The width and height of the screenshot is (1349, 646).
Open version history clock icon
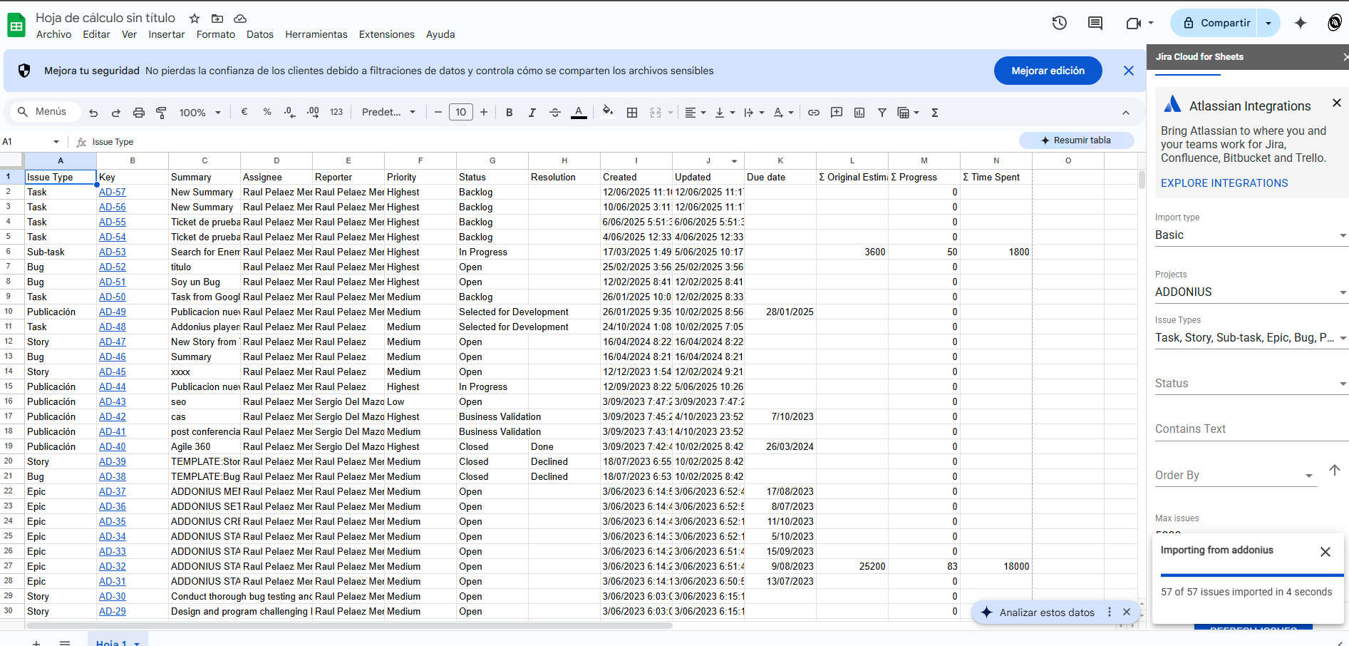click(x=1060, y=23)
